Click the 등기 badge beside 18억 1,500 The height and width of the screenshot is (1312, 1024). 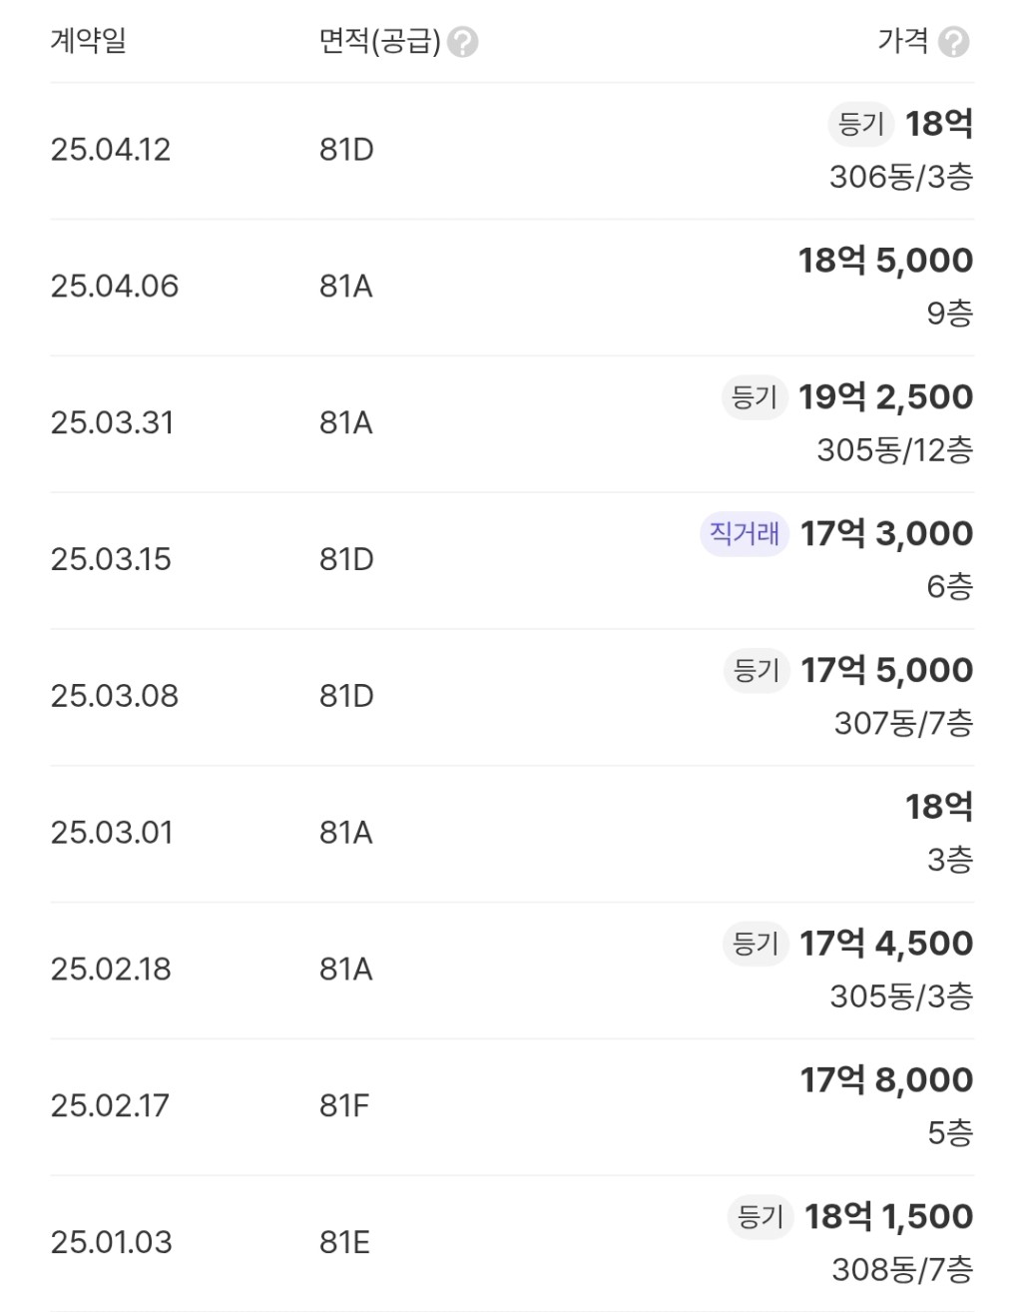pos(761,1217)
